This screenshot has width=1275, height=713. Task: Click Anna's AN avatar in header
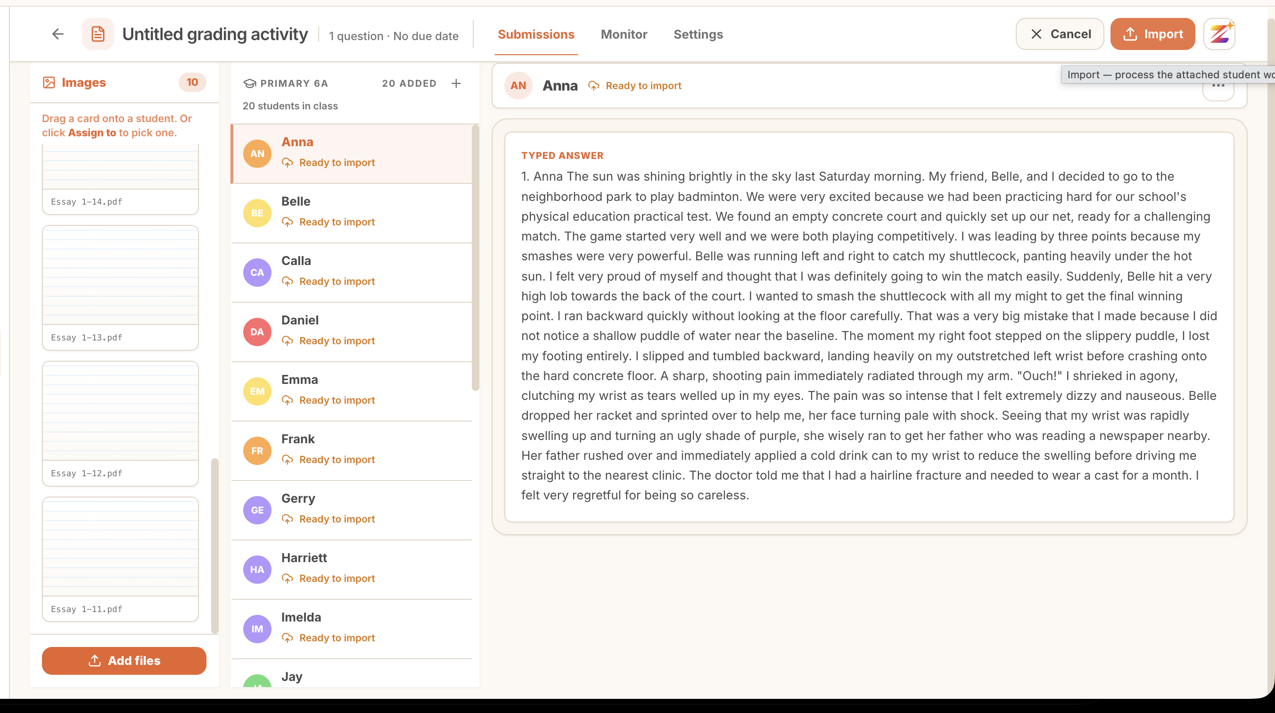(518, 86)
